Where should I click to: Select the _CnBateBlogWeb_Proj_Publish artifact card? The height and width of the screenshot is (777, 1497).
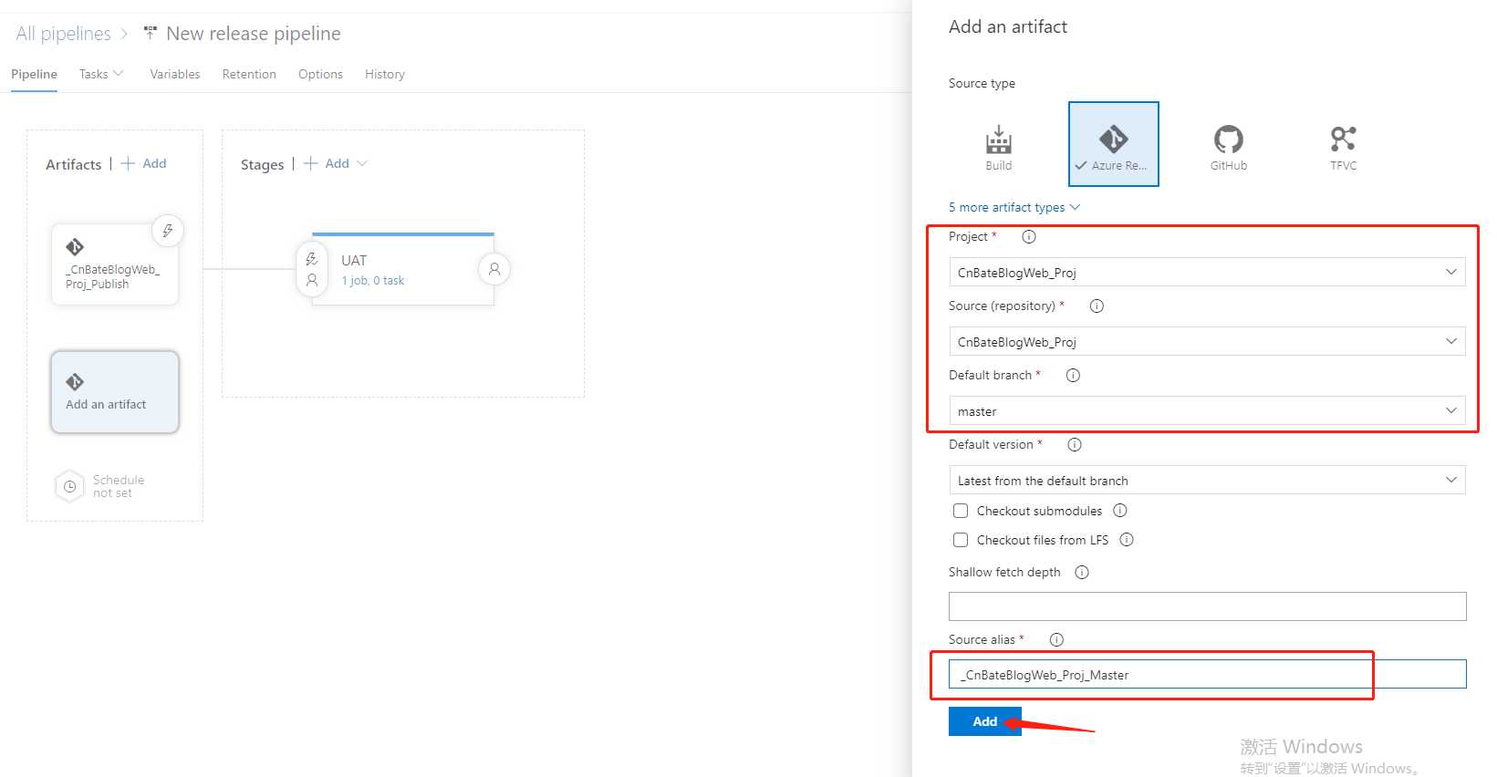point(115,264)
